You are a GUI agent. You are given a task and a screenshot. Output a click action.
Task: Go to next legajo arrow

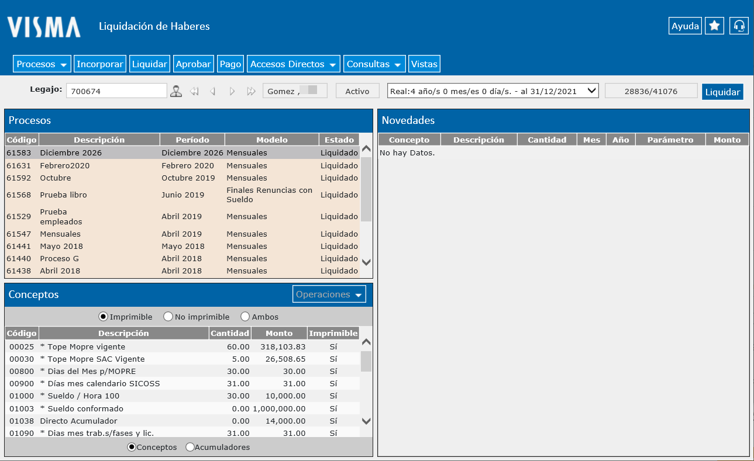[232, 91]
